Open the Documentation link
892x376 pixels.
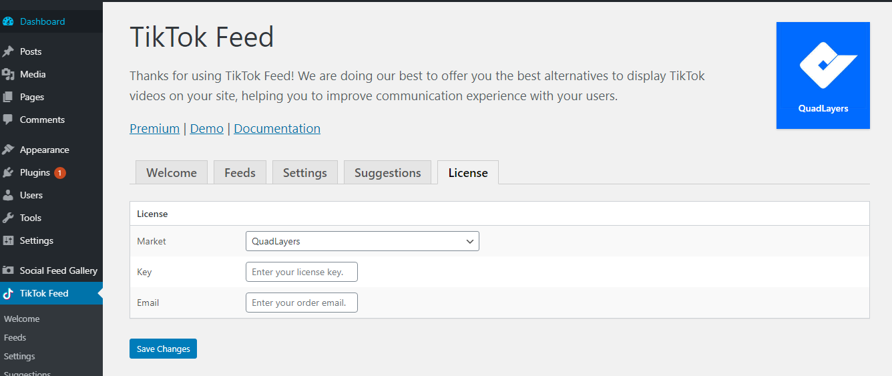point(277,128)
